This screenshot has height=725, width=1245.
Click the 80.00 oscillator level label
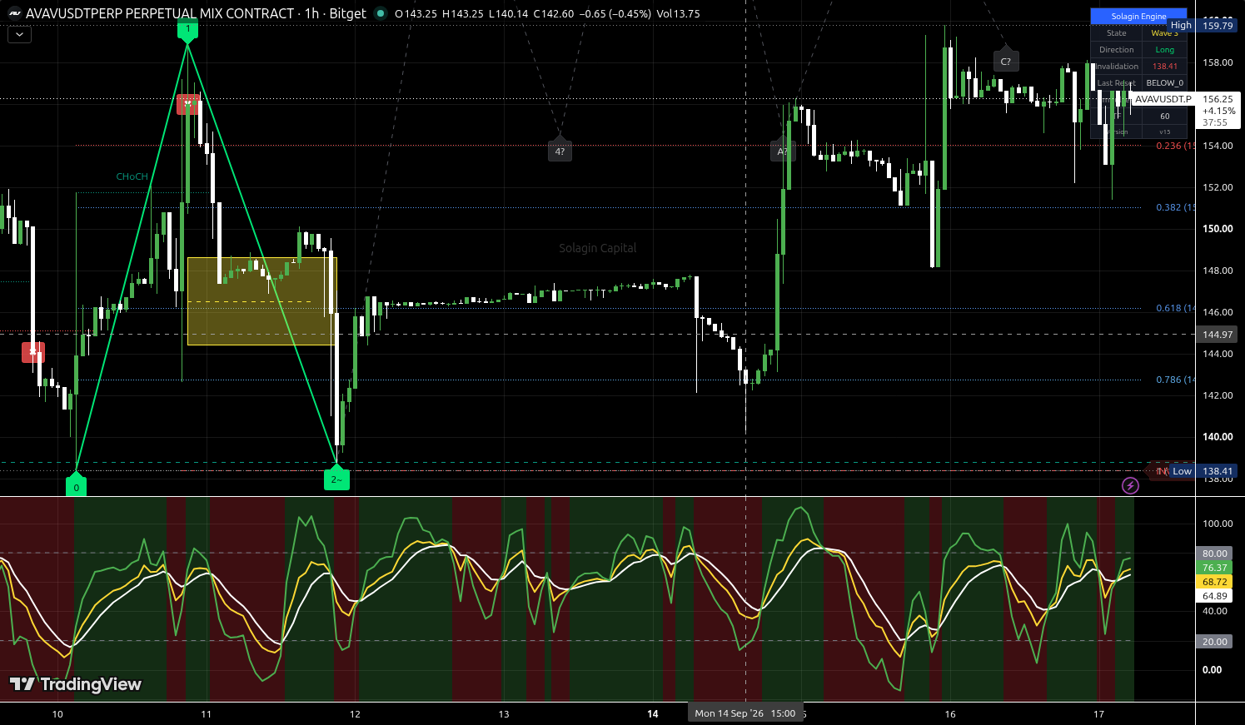pos(1214,554)
